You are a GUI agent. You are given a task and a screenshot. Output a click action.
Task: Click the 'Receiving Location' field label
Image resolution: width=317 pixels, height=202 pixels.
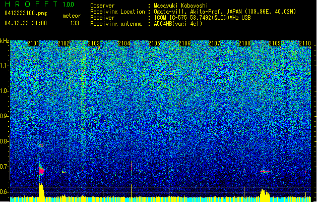coord(117,12)
